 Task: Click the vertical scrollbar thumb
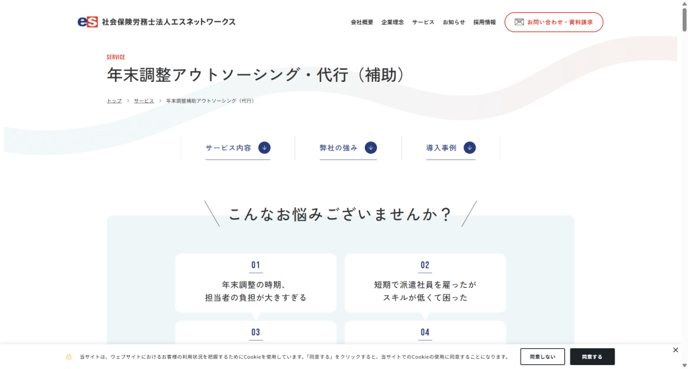pos(684,19)
